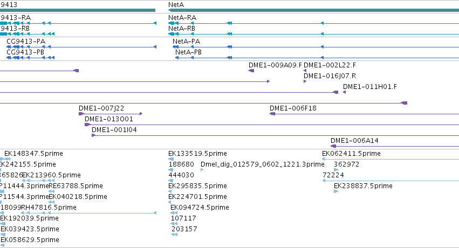Click the EK238837.5prime EST arrow
This screenshot has width=459, height=248.
click(336, 191)
